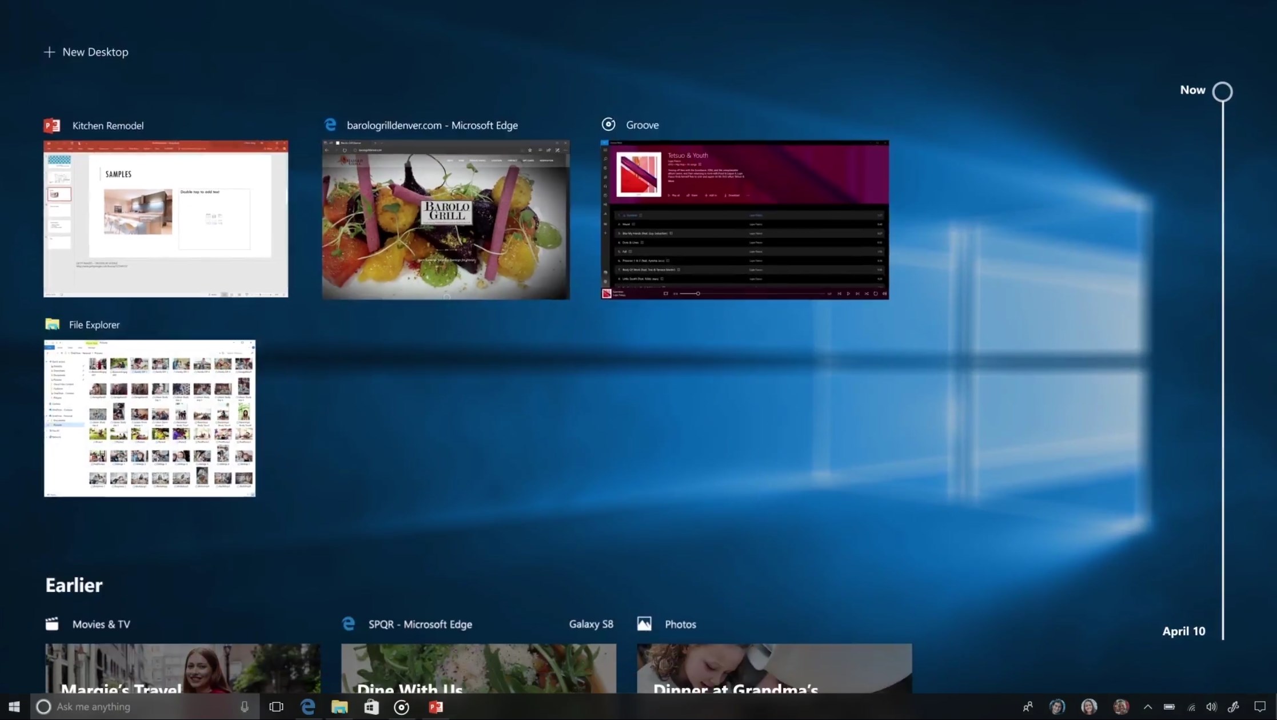
Task: Open Microsoft Edge from the taskbar
Action: click(x=308, y=707)
